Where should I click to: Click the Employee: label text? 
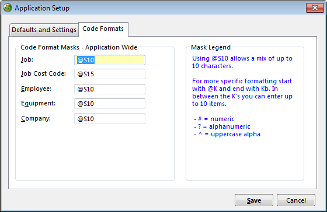click(x=36, y=89)
